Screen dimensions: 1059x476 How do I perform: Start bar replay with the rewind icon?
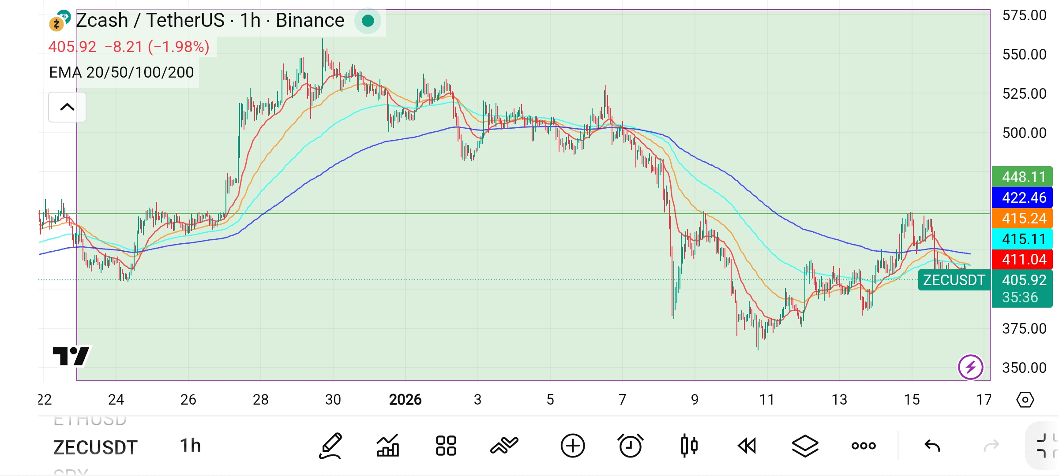pyautogui.click(x=747, y=446)
